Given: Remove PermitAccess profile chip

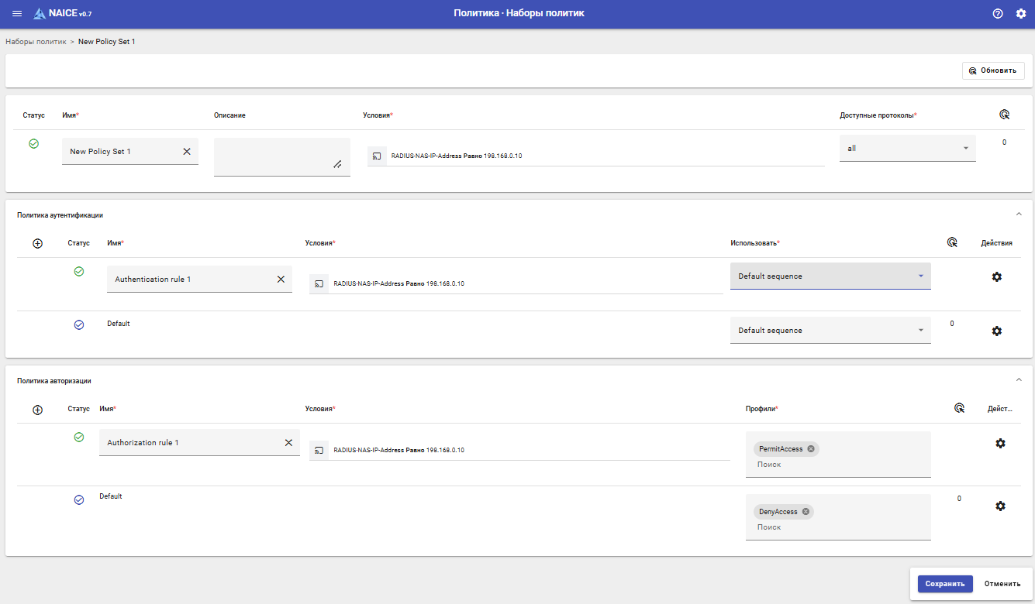Looking at the screenshot, I should (811, 449).
